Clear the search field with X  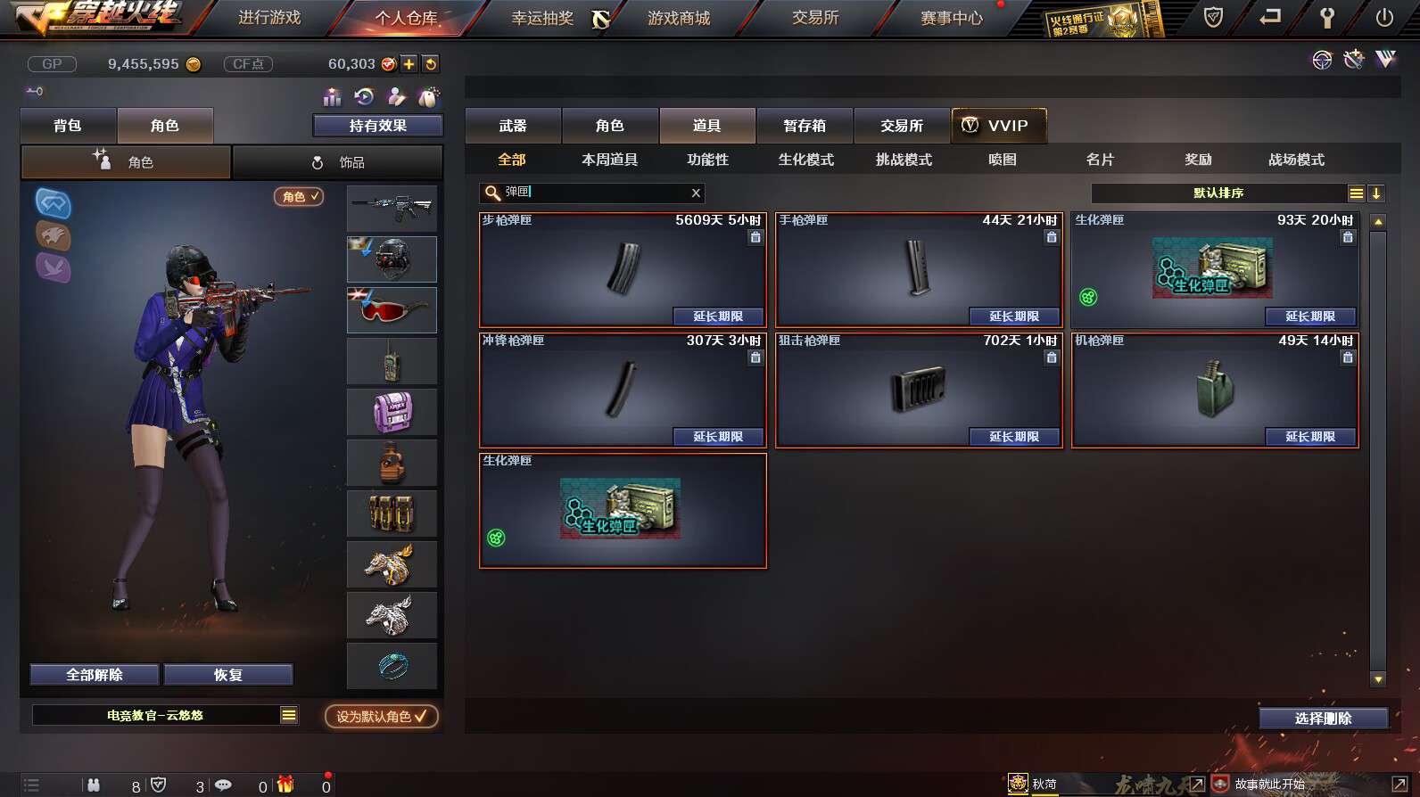click(696, 193)
